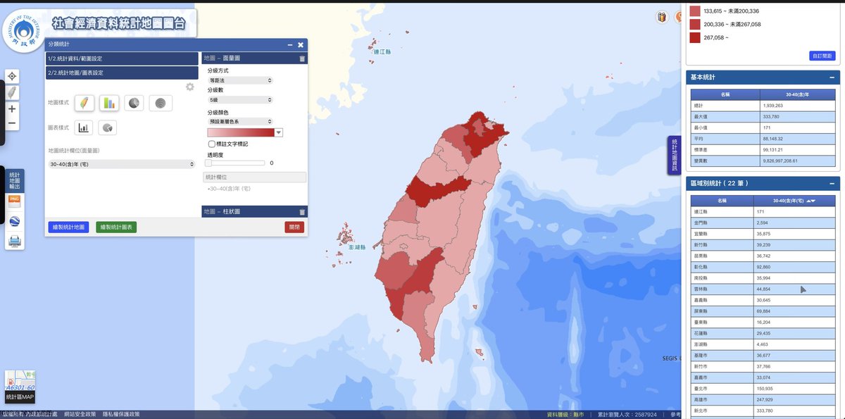845x419 pixels.
Task: Click the 繪製統計圖表 button
Action: (116, 227)
